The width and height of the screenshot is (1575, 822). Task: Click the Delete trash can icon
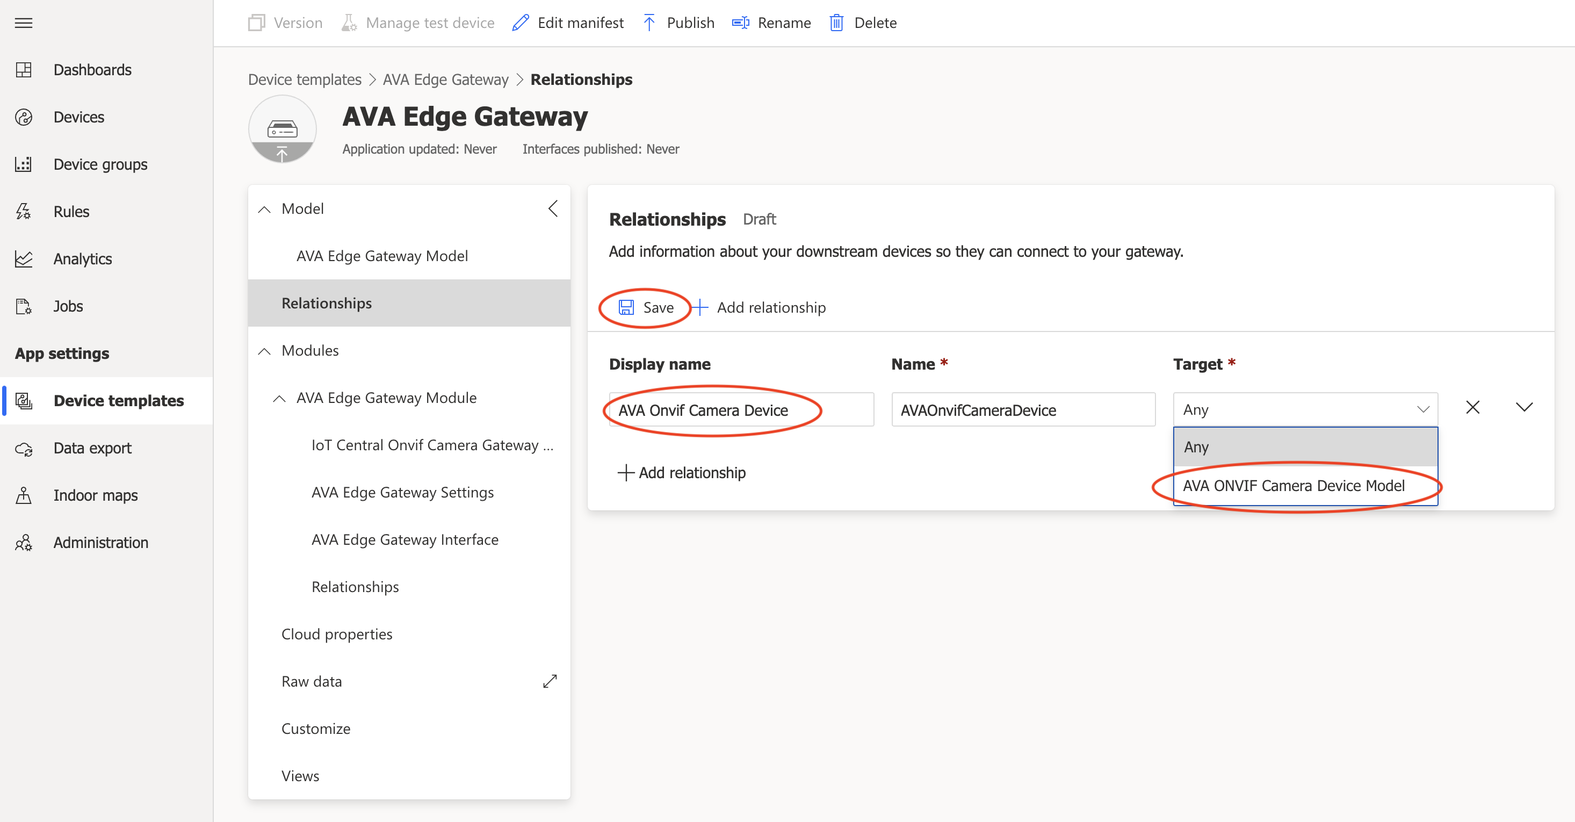coord(836,23)
